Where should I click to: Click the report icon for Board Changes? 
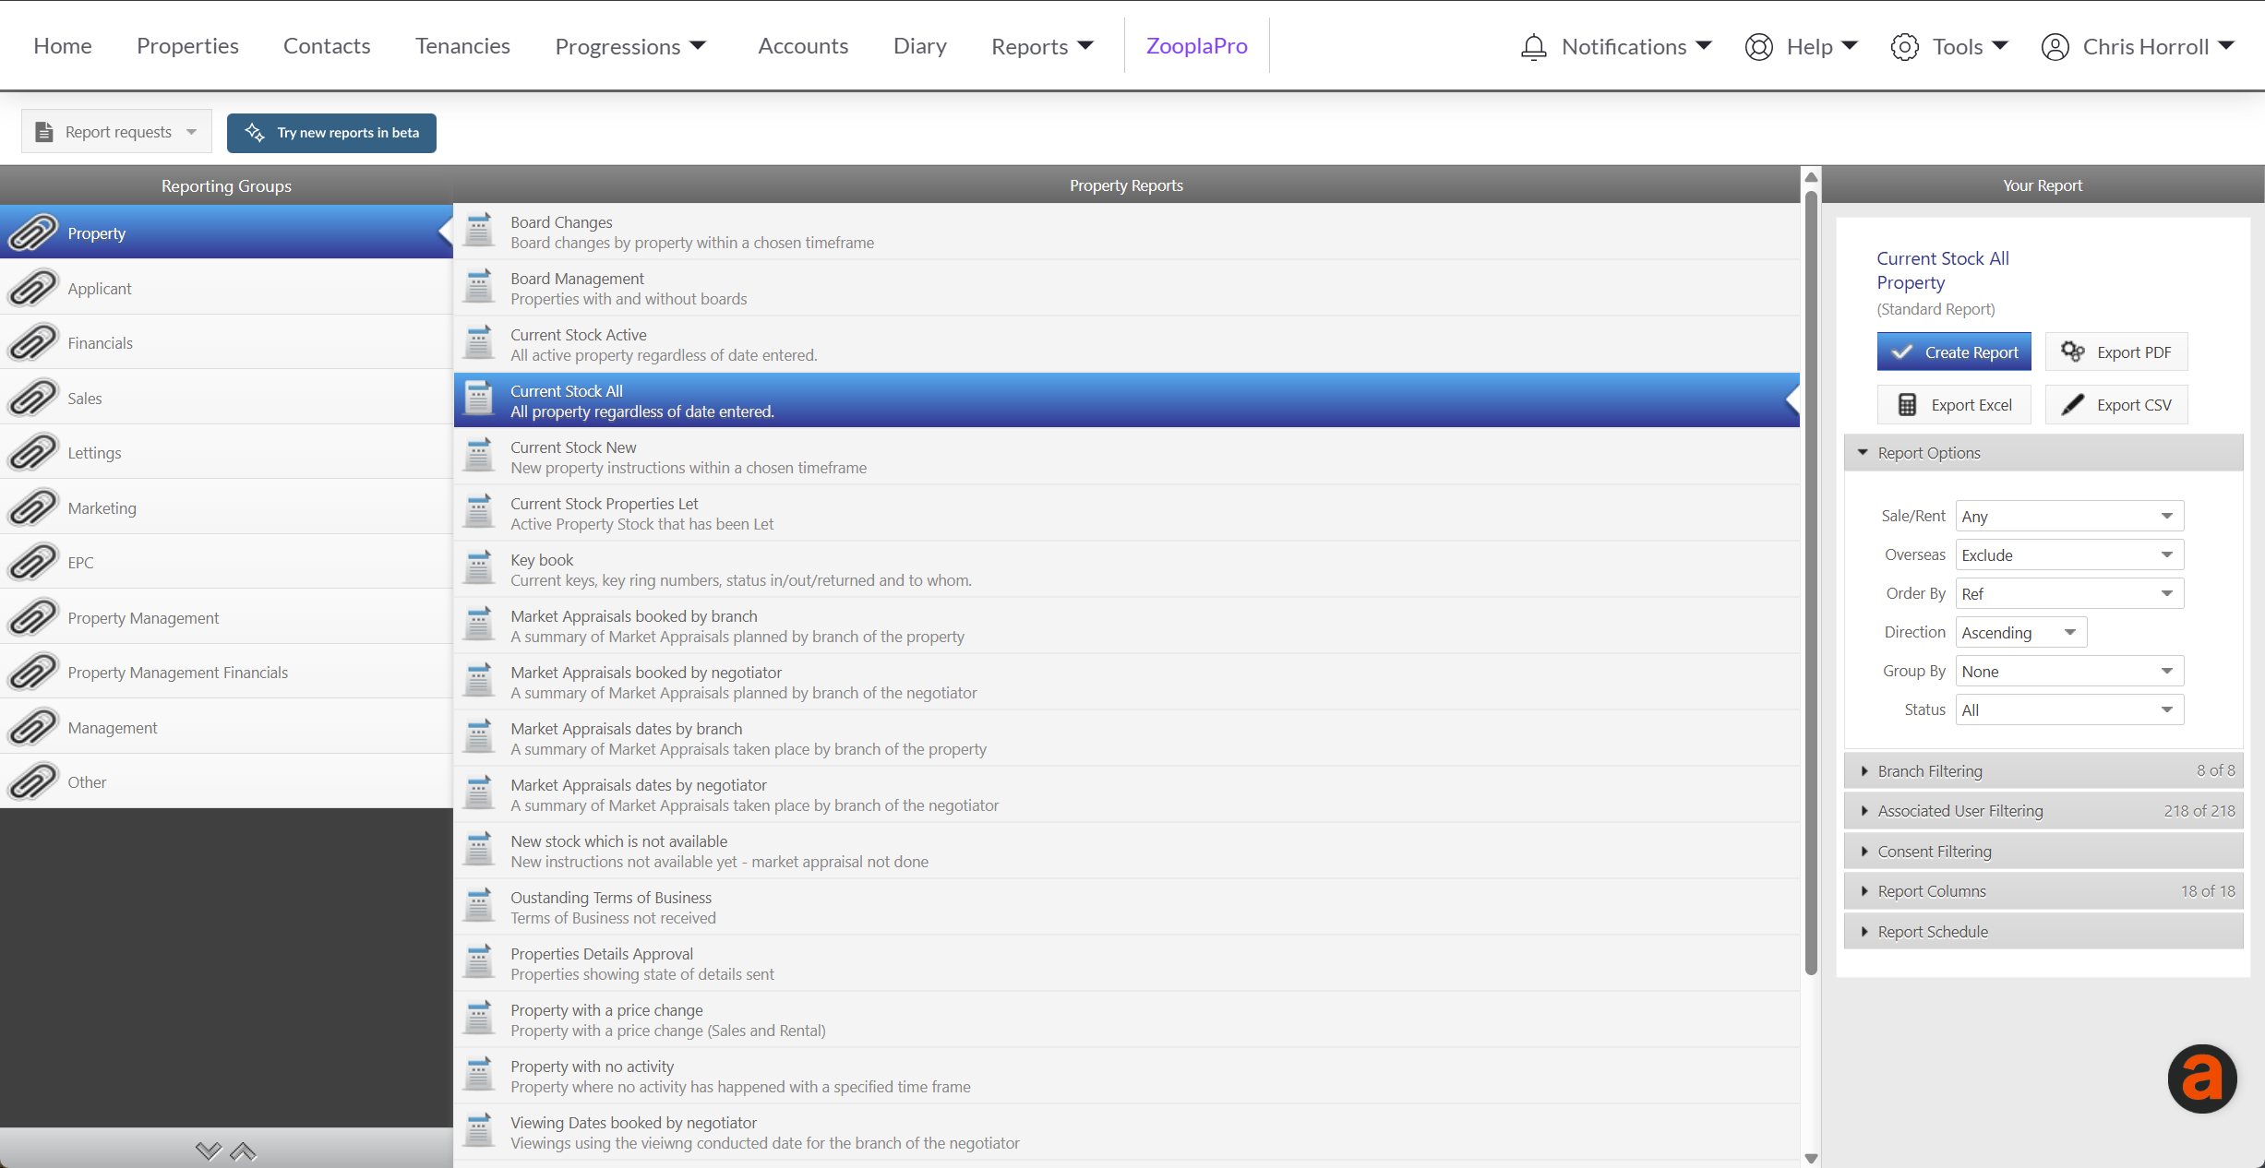(x=478, y=231)
